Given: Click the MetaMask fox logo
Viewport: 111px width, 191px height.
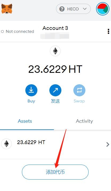Looking at the screenshot, I should pyautogui.click(x=7, y=9).
